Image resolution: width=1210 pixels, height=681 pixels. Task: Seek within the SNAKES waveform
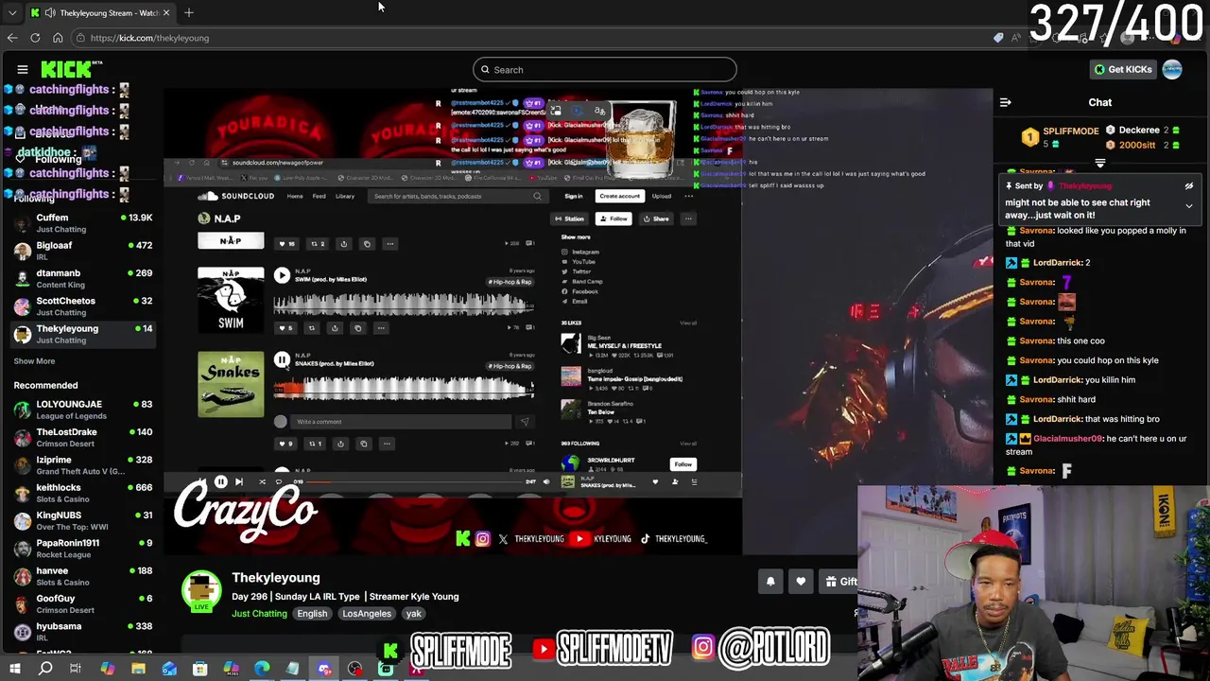[404, 389]
